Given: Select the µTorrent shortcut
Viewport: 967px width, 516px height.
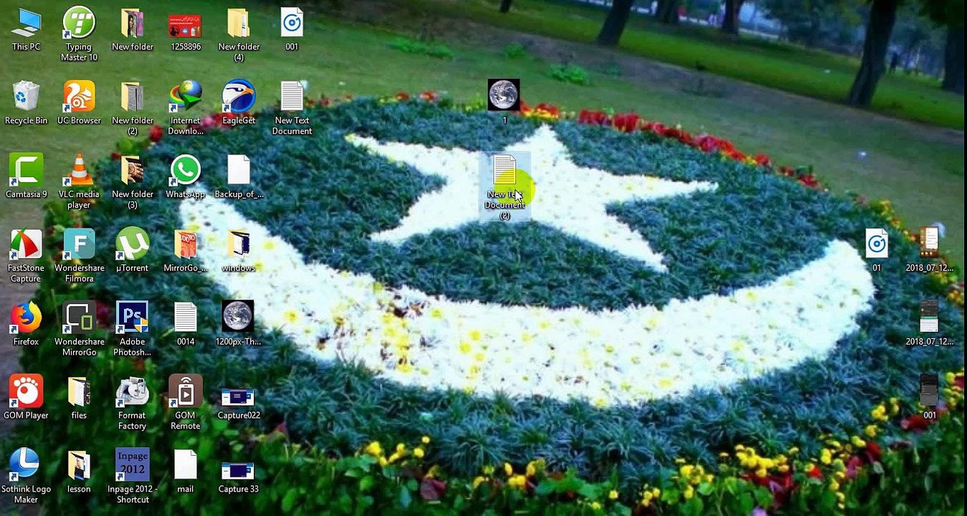Looking at the screenshot, I should tap(133, 251).
